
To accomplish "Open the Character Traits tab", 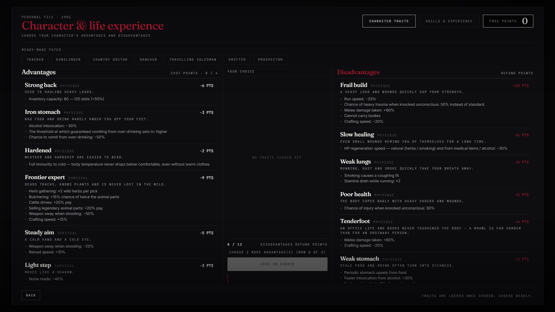I will tap(389, 21).
